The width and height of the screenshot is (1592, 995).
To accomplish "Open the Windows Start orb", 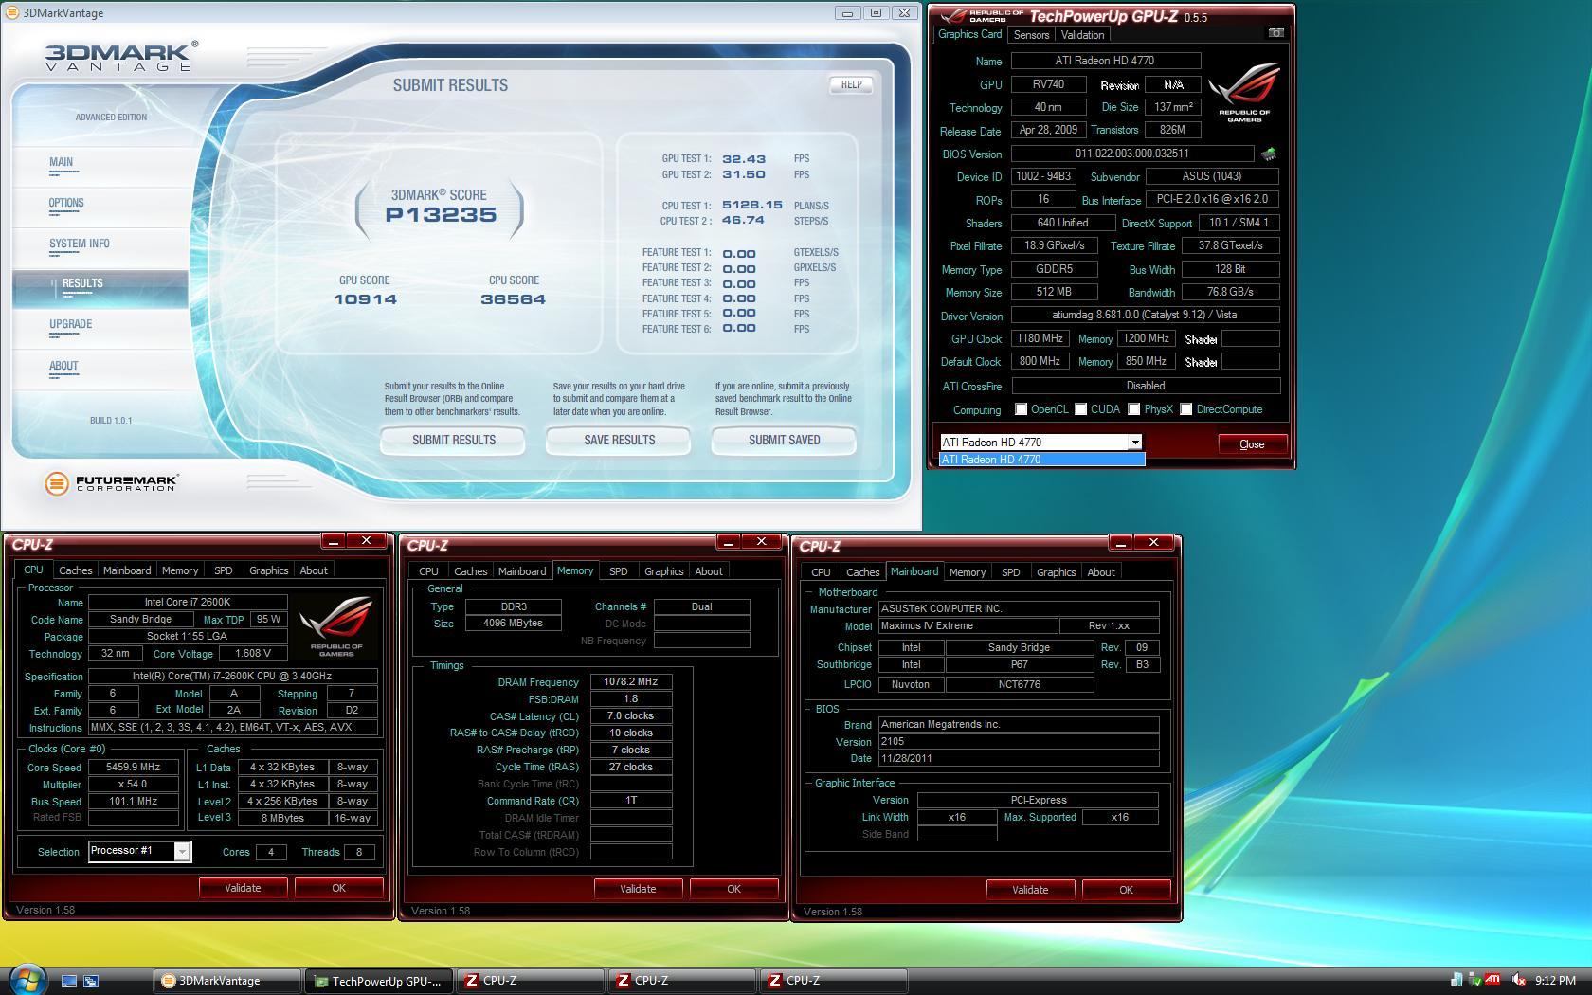I will (27, 980).
